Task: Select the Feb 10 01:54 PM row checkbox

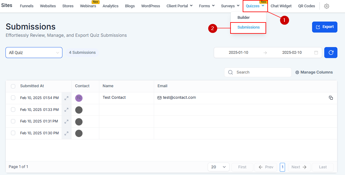Action: tap(13, 98)
